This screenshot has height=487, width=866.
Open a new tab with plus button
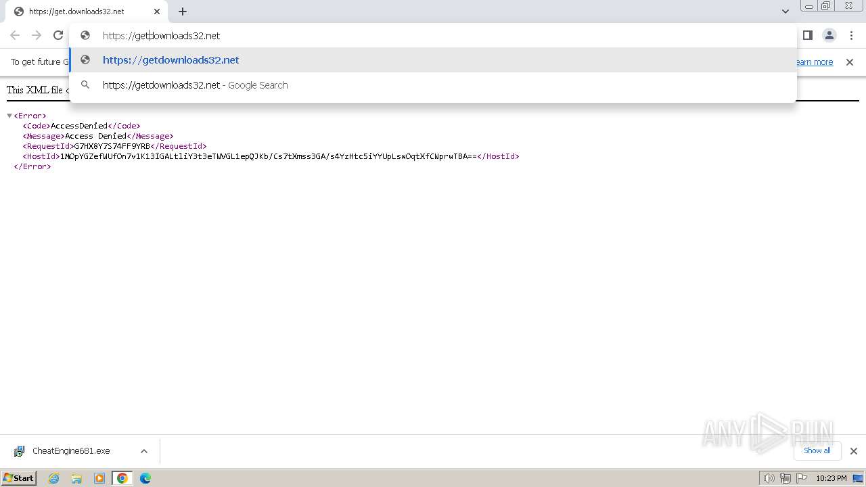(183, 11)
